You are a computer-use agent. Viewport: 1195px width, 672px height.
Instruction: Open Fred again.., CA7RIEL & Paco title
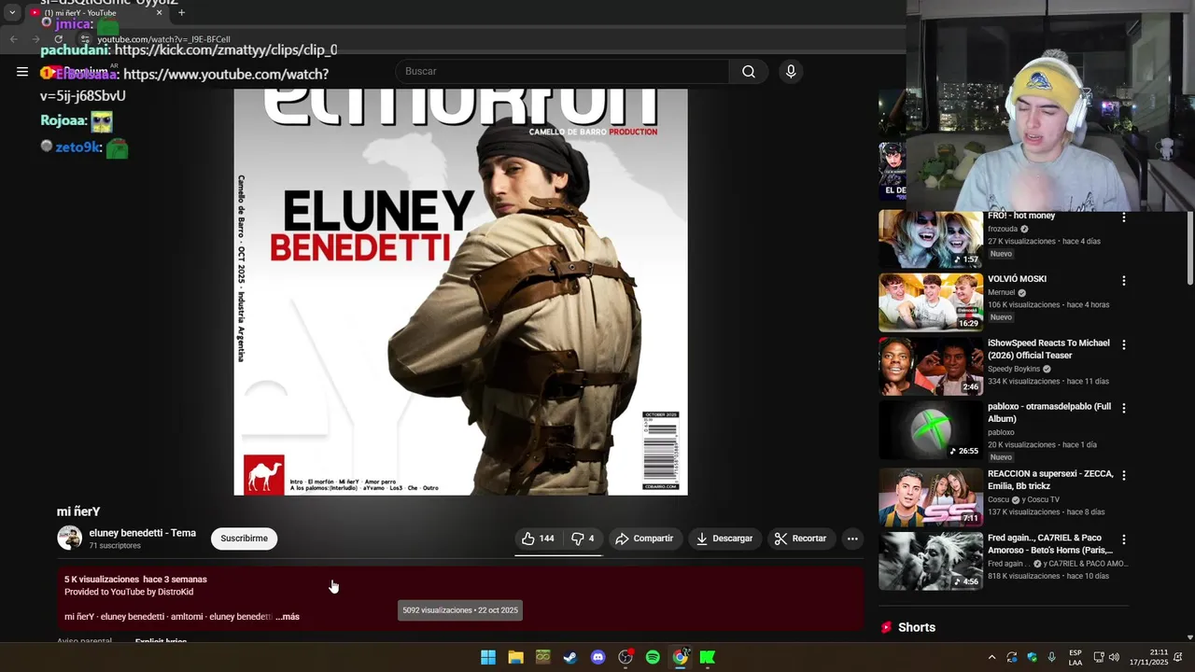[x=1049, y=543]
